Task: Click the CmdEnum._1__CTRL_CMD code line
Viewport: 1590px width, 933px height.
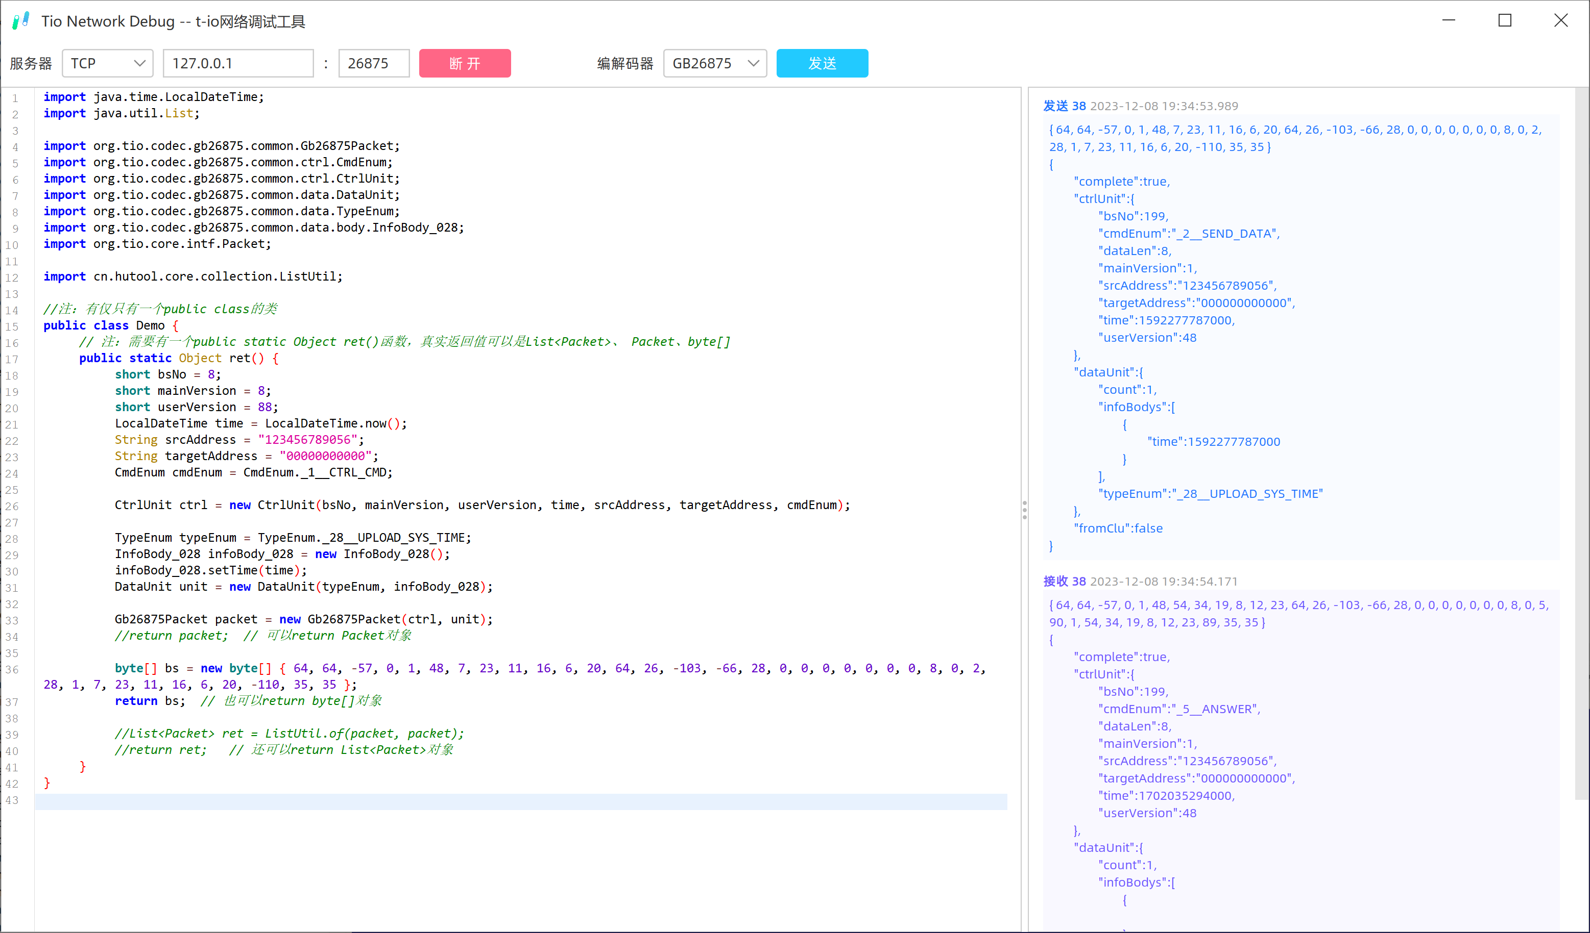Action: [x=254, y=472]
